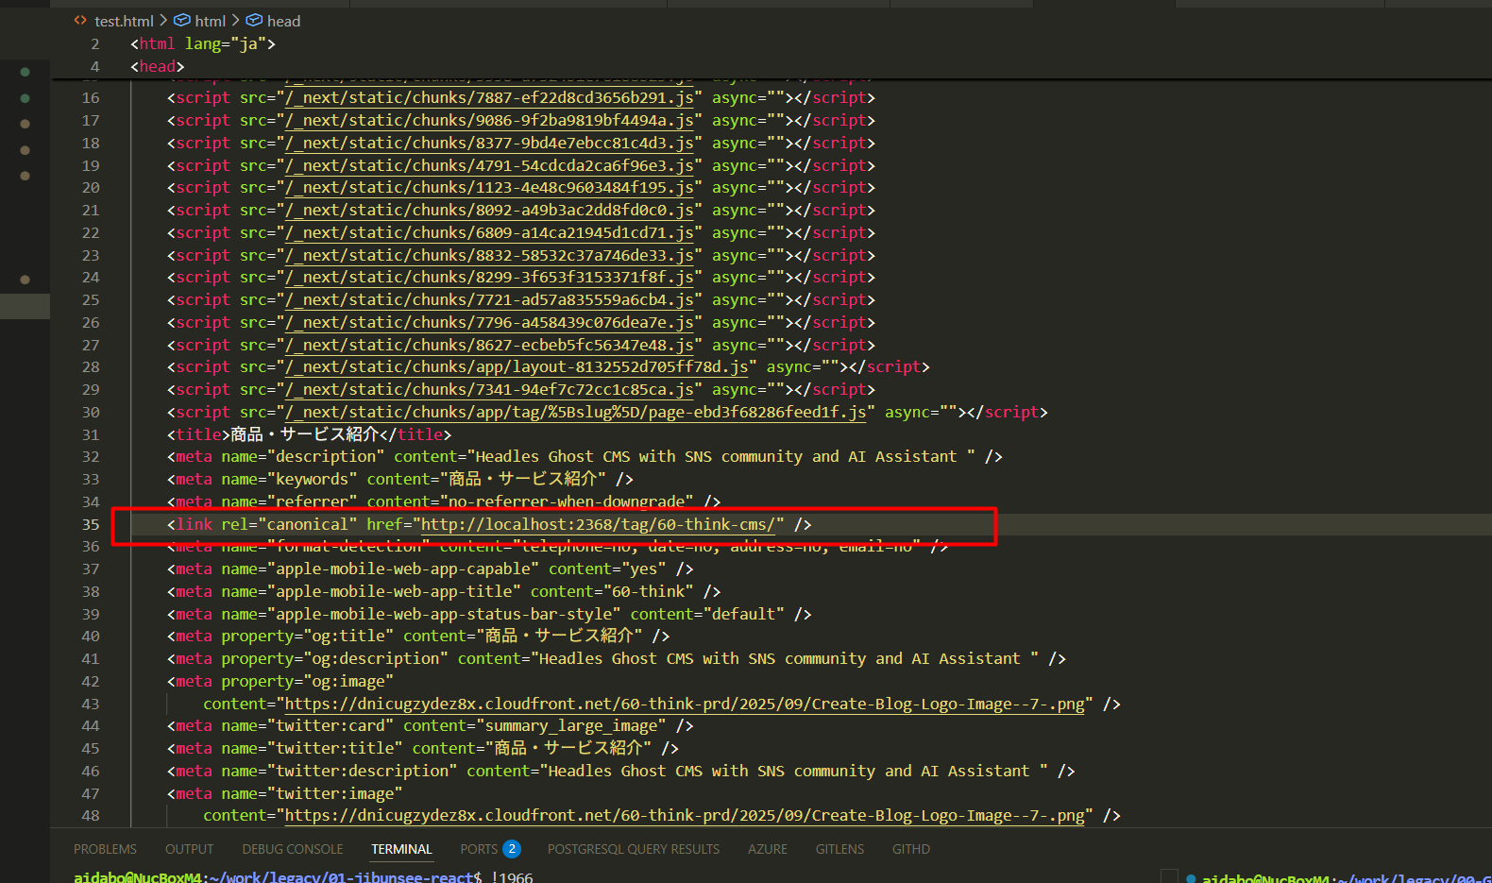The image size is (1492, 883).
Task: Open the GitLens panel tab
Action: pyautogui.click(x=839, y=849)
